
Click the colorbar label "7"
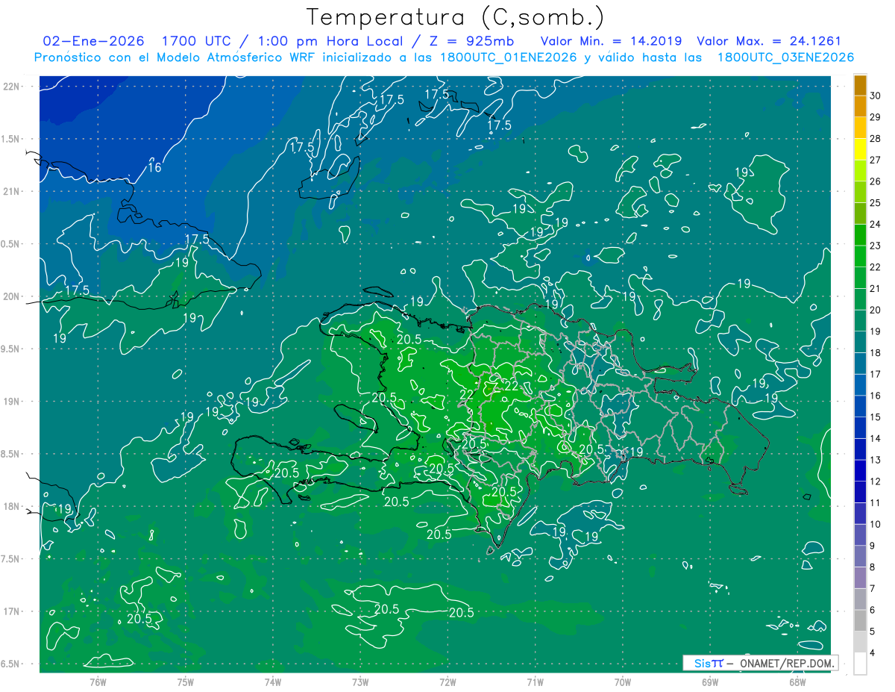(x=873, y=589)
